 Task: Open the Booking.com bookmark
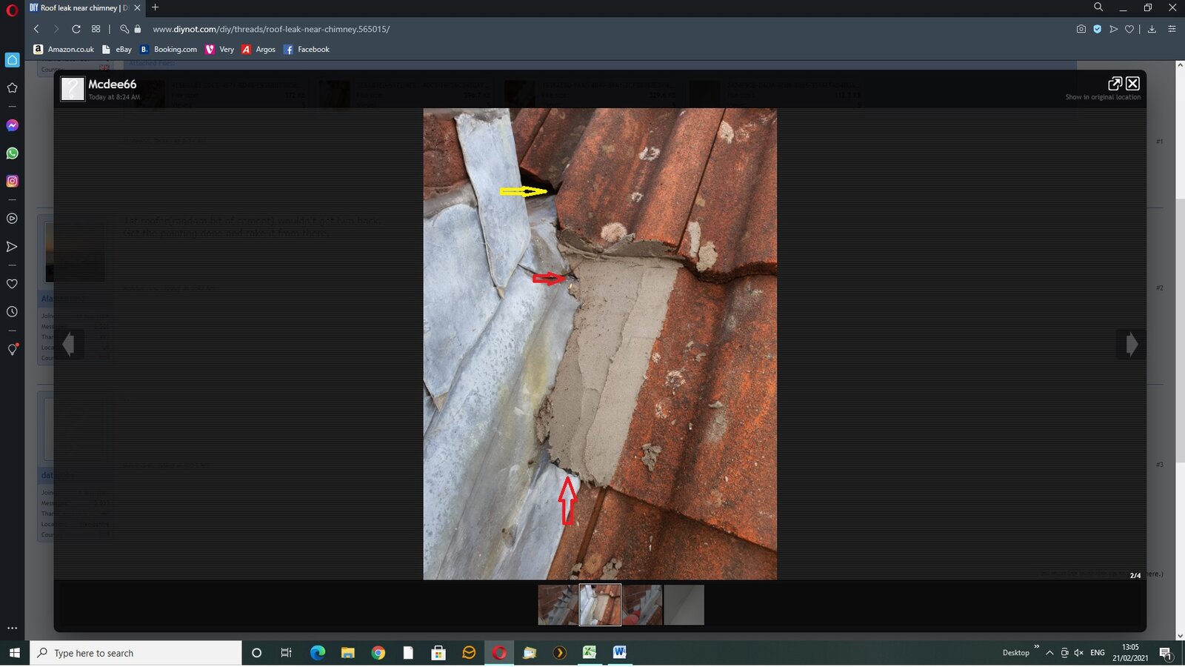(169, 50)
